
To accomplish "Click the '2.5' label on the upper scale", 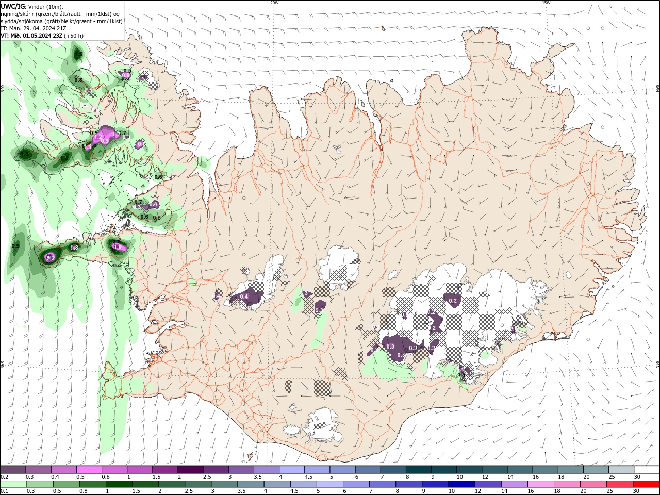I will point(207,477).
